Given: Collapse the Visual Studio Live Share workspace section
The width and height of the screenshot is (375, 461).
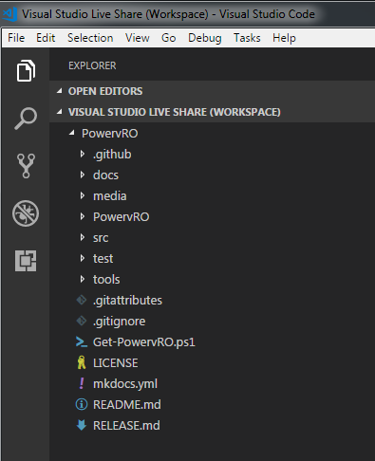Looking at the screenshot, I should [x=60, y=112].
